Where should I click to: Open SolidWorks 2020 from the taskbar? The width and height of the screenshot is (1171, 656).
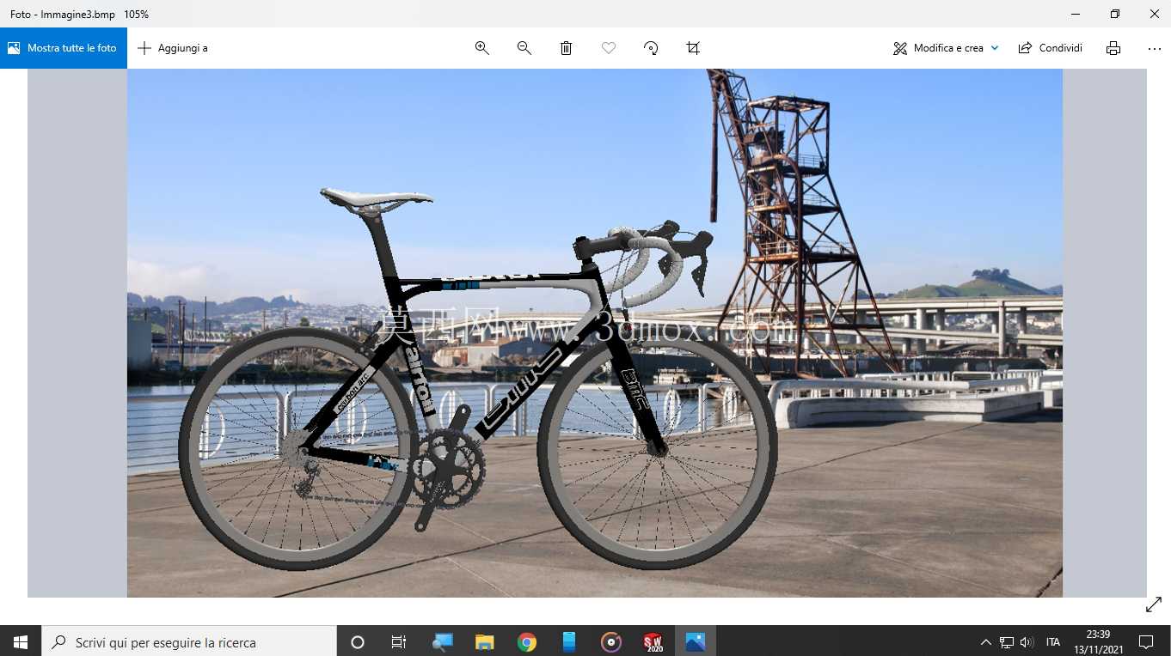[653, 642]
